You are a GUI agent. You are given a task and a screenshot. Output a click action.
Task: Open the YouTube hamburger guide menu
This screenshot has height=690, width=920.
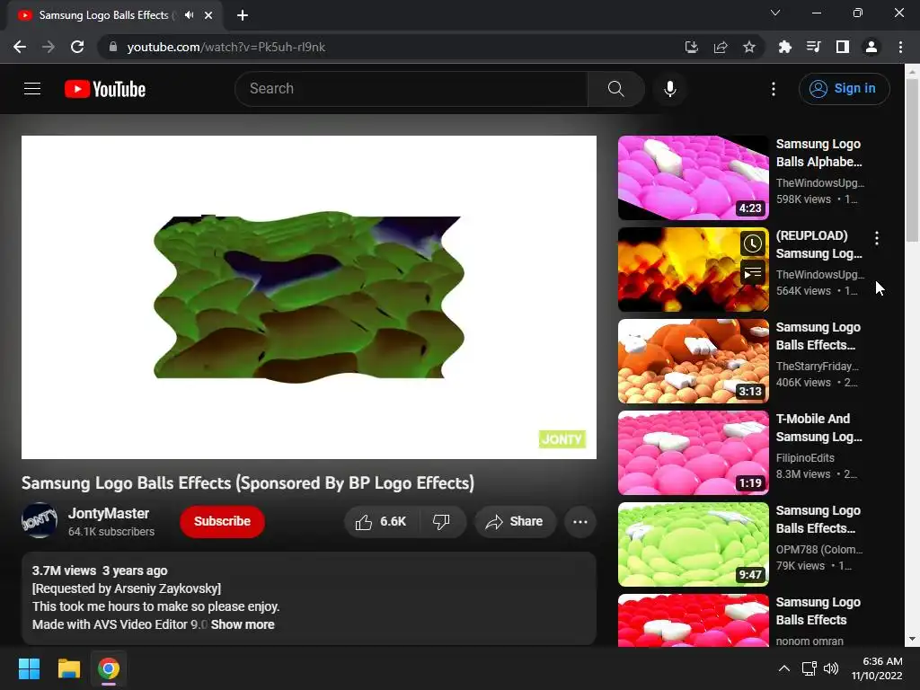(32, 89)
